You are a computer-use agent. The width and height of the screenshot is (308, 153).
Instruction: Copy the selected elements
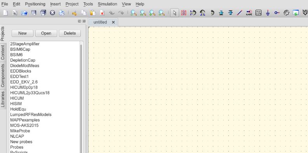point(84,13)
